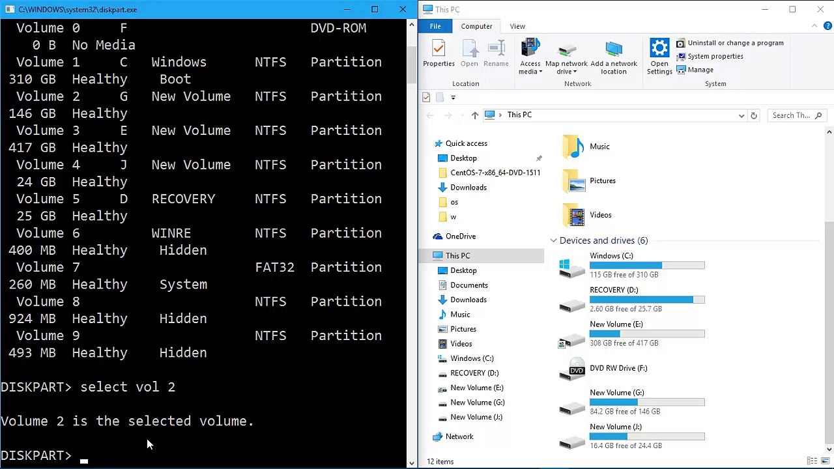Select Network in navigation pane
Image resolution: width=834 pixels, height=469 pixels.
click(459, 436)
